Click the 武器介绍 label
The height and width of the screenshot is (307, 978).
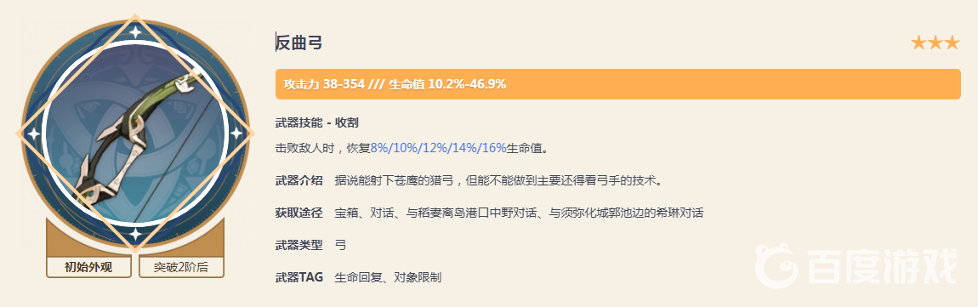pyautogui.click(x=299, y=181)
